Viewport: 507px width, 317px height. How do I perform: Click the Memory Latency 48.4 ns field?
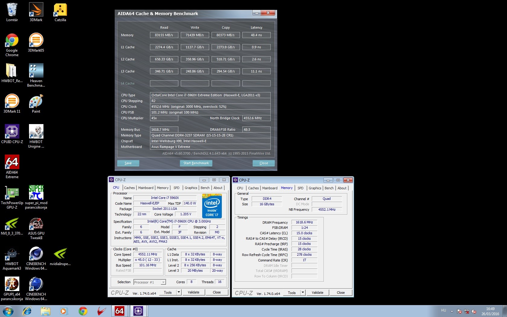pyautogui.click(x=257, y=35)
